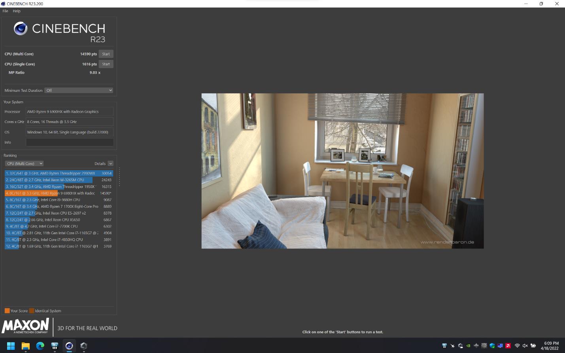Expand the CPU (Multi Core) ranking dropdown

point(25,163)
